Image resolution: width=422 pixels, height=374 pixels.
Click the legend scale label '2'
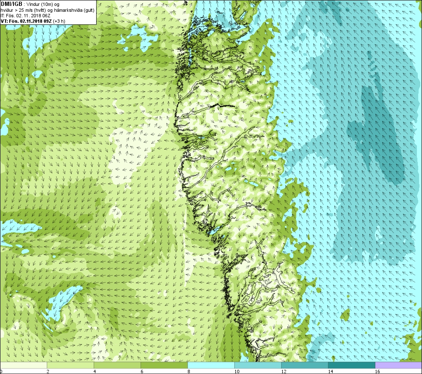coord(48,371)
